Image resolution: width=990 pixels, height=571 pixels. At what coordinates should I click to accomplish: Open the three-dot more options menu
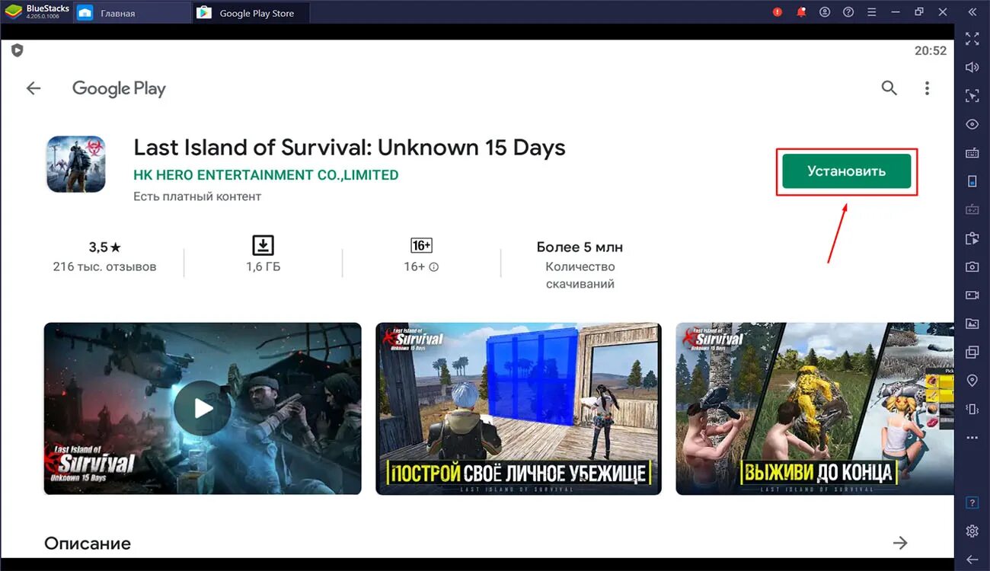point(927,88)
